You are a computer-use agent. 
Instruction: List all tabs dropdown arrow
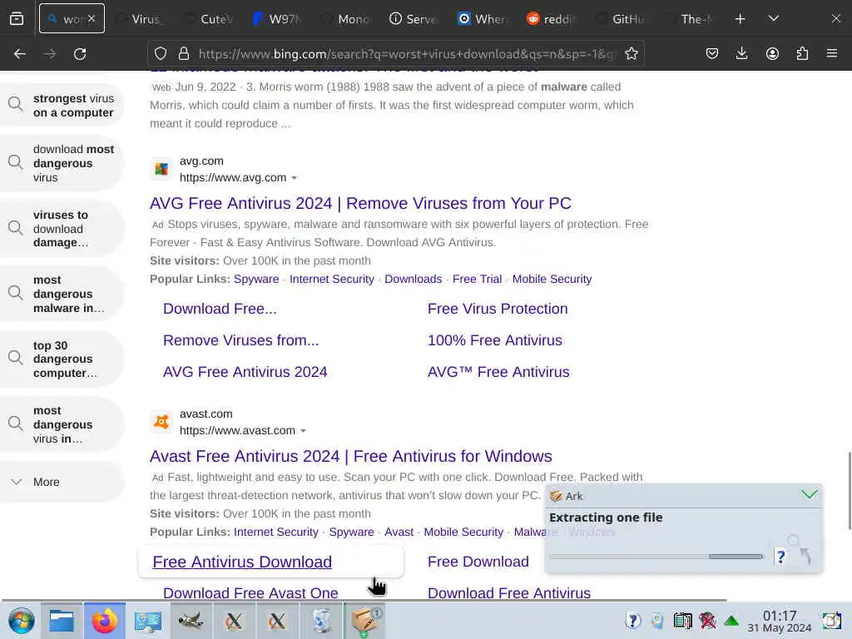click(774, 19)
